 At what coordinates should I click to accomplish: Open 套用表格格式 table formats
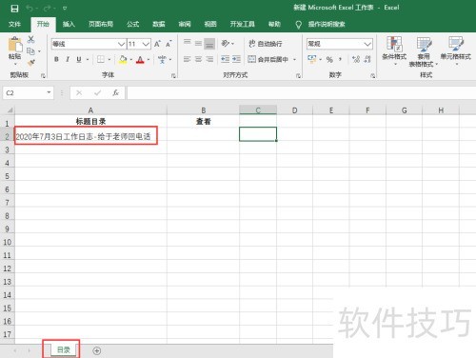(424, 51)
